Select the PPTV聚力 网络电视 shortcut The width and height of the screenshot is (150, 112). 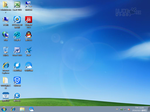click(17, 22)
